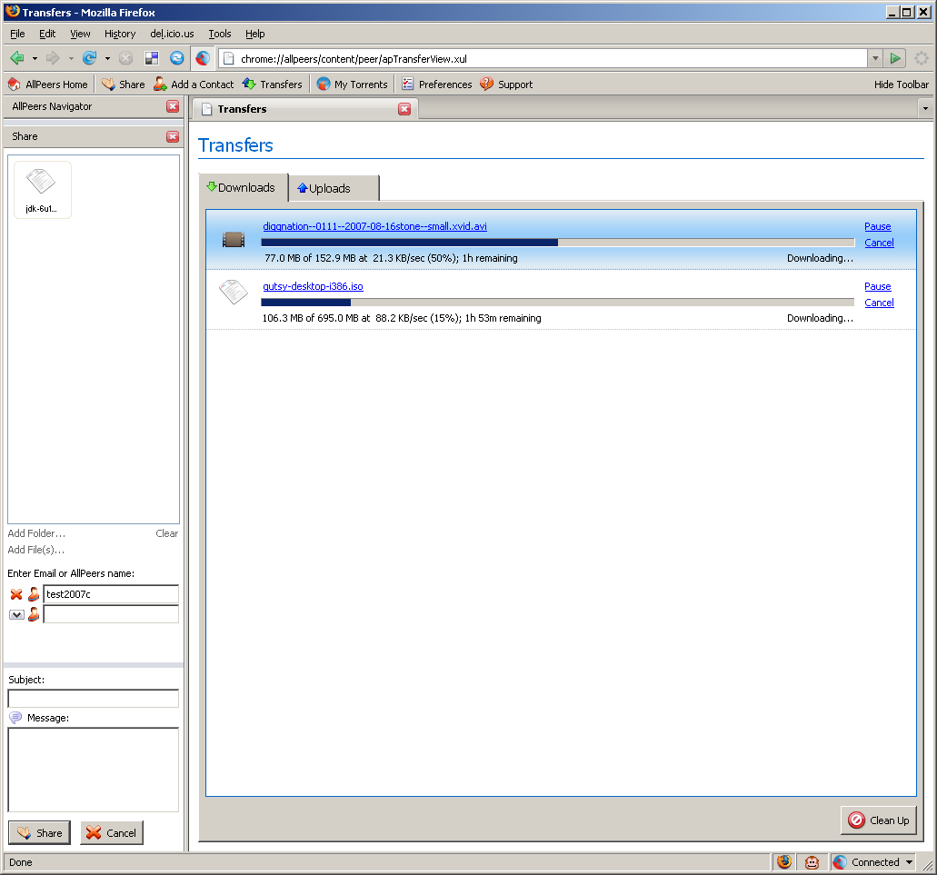The height and width of the screenshot is (875, 937).
Task: Click the Forward navigation arrow
Action: pyautogui.click(x=53, y=58)
